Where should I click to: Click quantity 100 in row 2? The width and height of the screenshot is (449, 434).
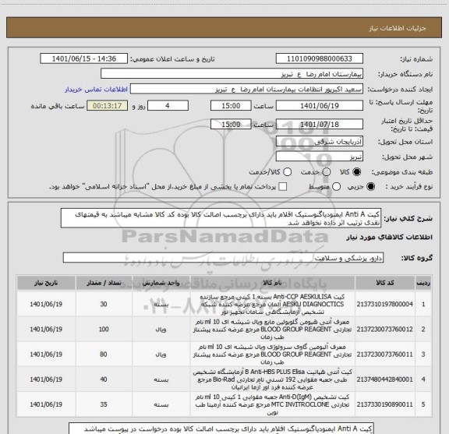pyautogui.click(x=104, y=330)
